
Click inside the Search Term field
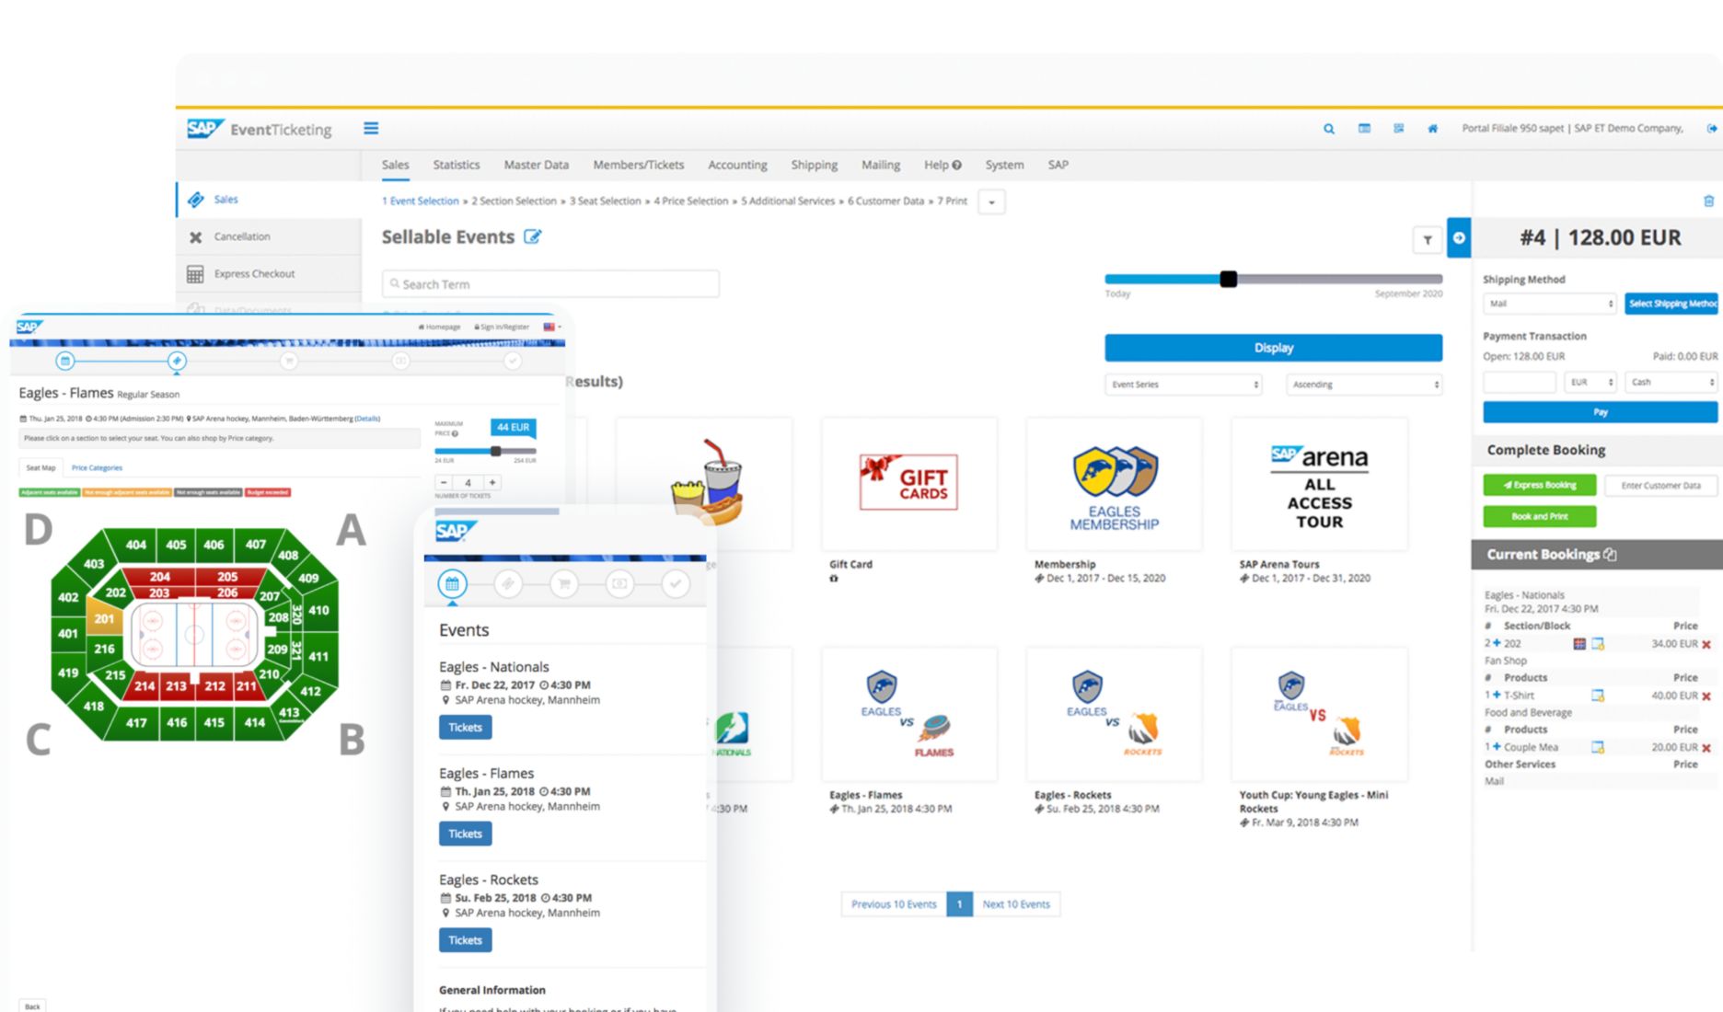point(549,283)
